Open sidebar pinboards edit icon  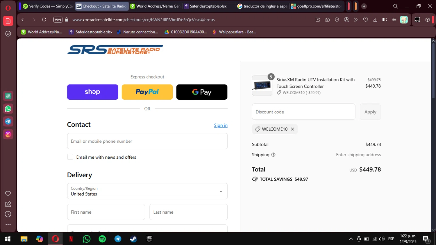(8, 204)
